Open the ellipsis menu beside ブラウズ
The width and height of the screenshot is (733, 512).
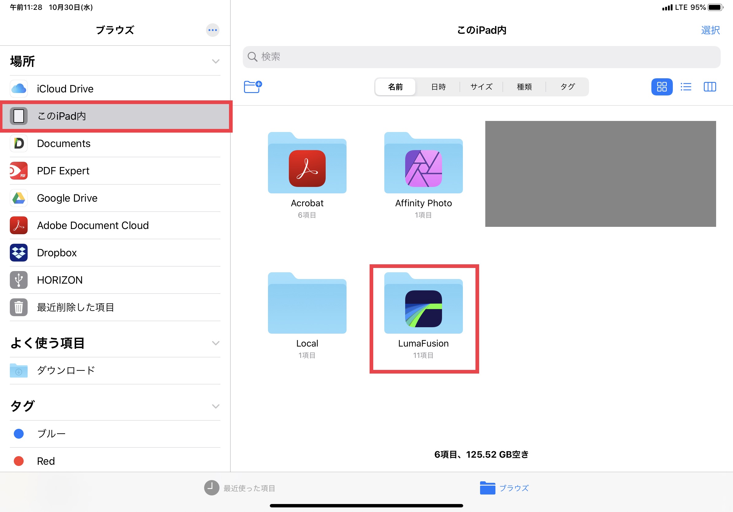click(x=212, y=30)
